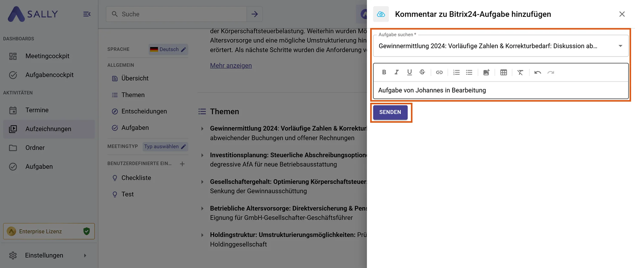Image resolution: width=635 pixels, height=268 pixels.
Task: Expand the Betriebliche Altersvorsorge topic
Action: click(202, 208)
